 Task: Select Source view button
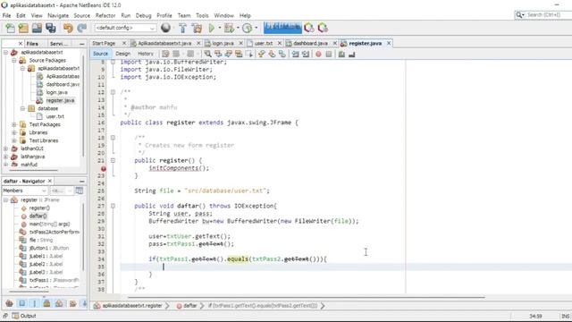[x=100, y=54]
